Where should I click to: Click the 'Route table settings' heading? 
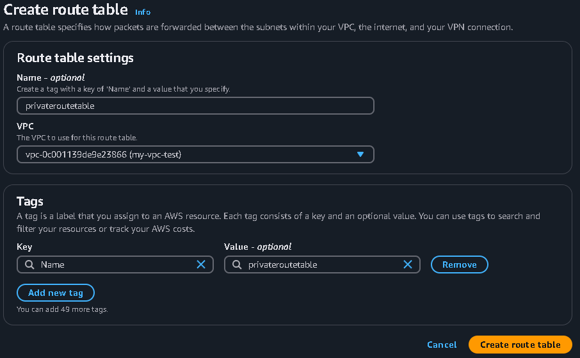75,58
